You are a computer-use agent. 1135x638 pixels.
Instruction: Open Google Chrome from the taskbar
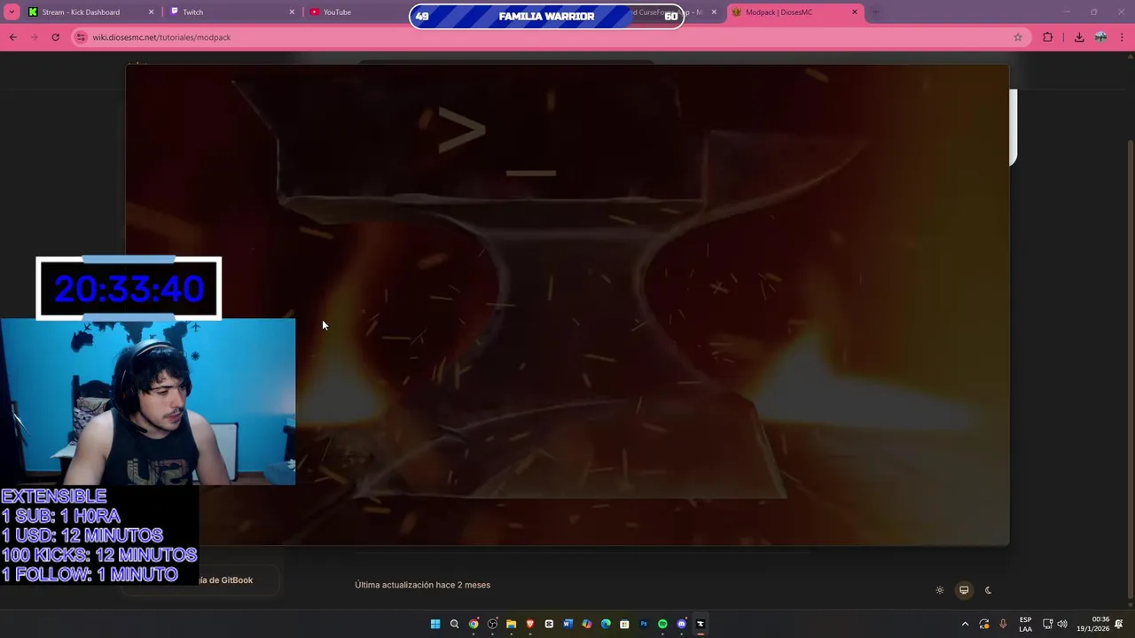pyautogui.click(x=474, y=624)
